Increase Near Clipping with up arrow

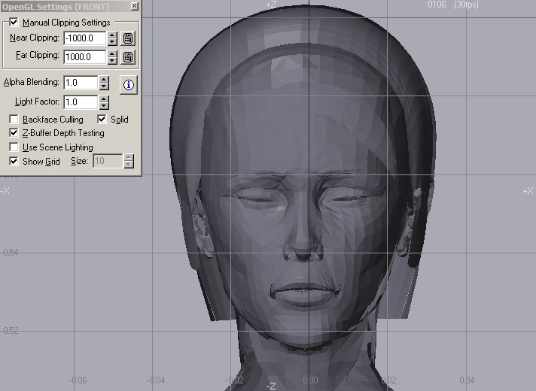(x=112, y=35)
